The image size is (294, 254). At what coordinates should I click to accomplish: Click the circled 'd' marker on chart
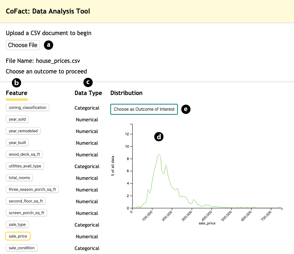tap(159, 137)
